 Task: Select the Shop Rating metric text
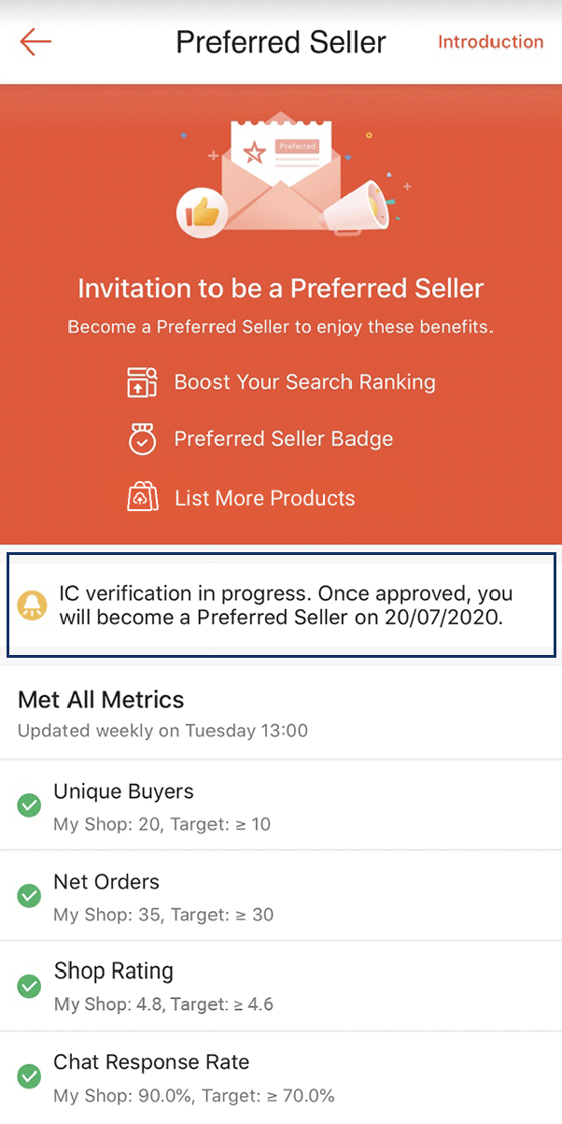pos(113,971)
